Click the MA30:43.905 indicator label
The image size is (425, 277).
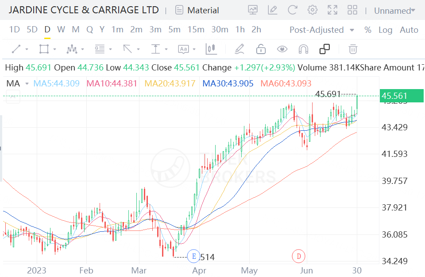pyautogui.click(x=228, y=83)
